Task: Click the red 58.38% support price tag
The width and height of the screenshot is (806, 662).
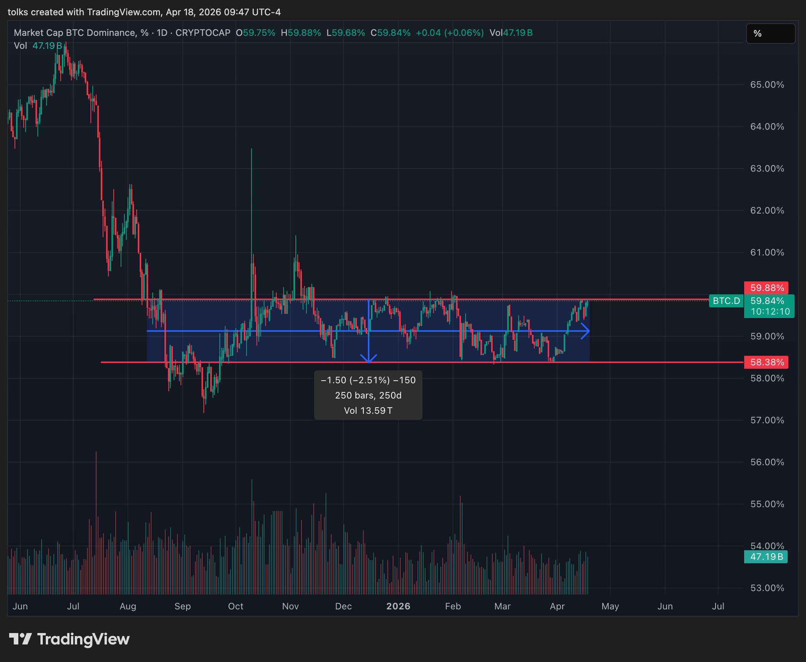Action: point(766,362)
